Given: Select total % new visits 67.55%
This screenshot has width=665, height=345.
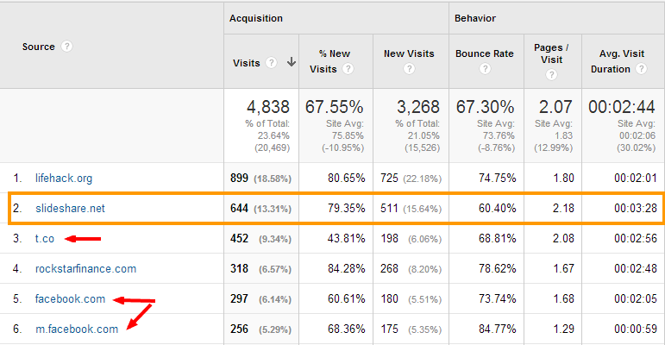Looking at the screenshot, I should pyautogui.click(x=334, y=106).
